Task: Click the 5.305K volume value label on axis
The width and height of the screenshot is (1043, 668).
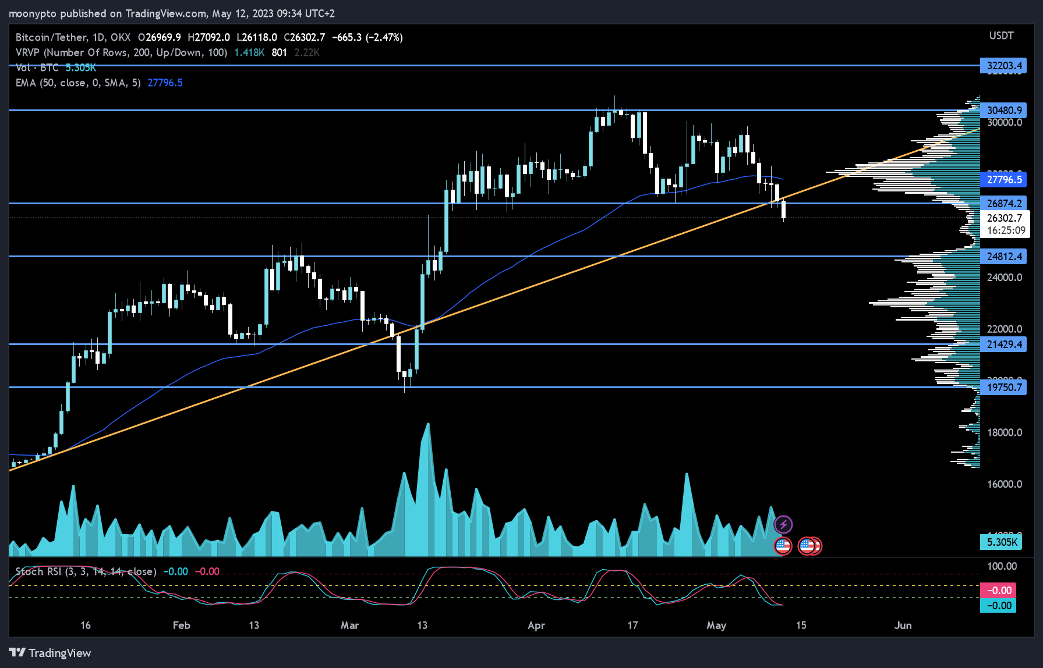Action: click(1002, 542)
